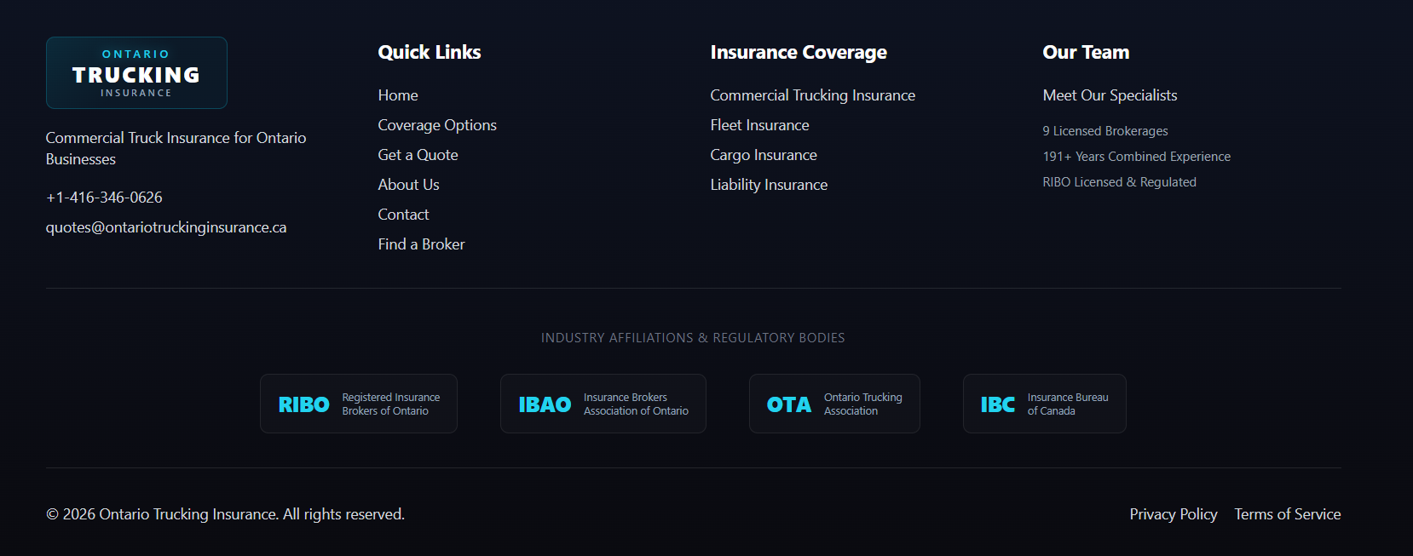Click the RIBO affiliation badge
1413x556 pixels.
point(358,404)
